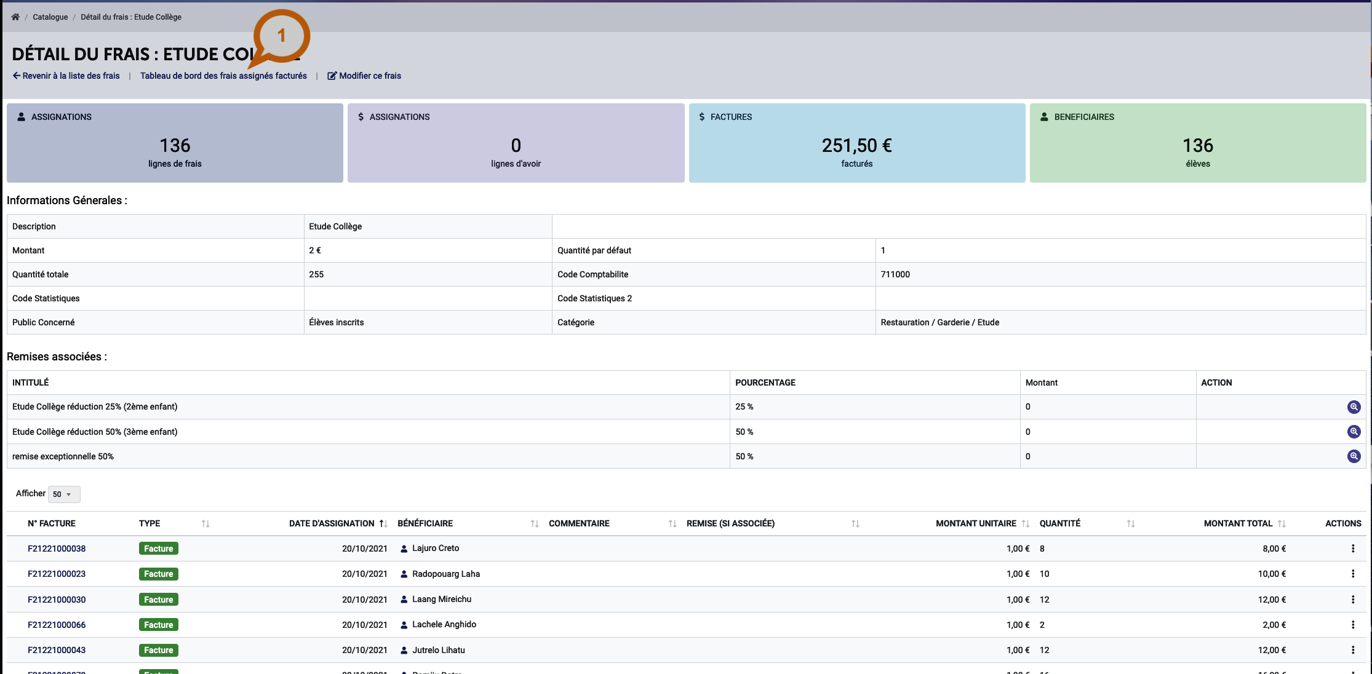Click Facture badge for F21221000043
1372x674 pixels.
[159, 650]
